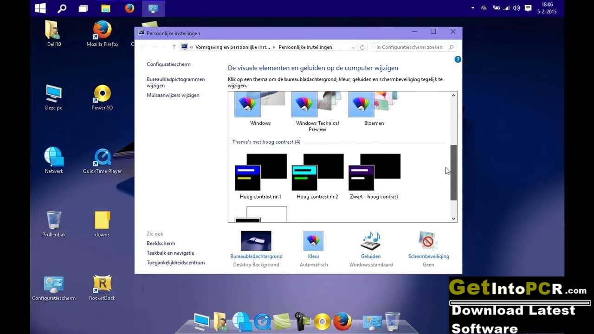
Task: Open the green square icon in dock
Action: click(x=282, y=321)
